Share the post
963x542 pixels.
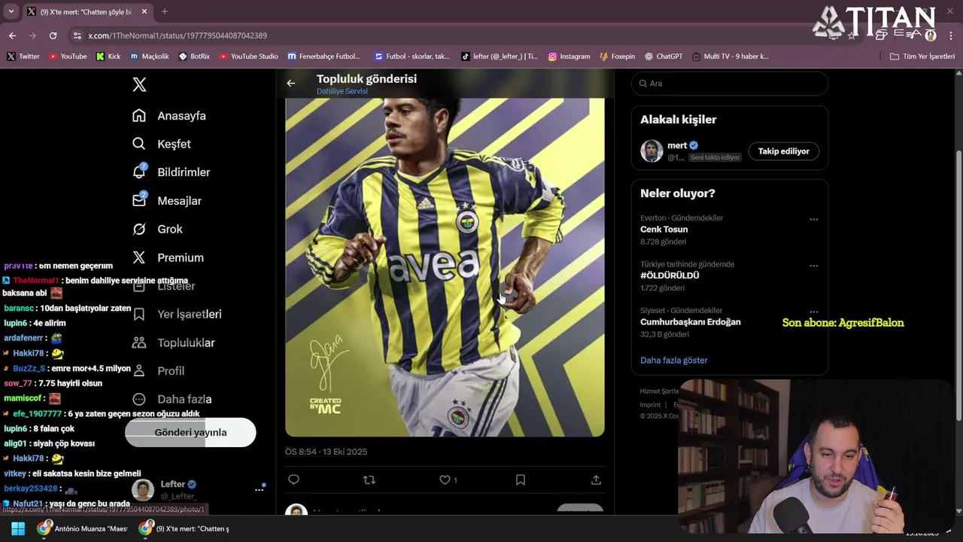596,480
